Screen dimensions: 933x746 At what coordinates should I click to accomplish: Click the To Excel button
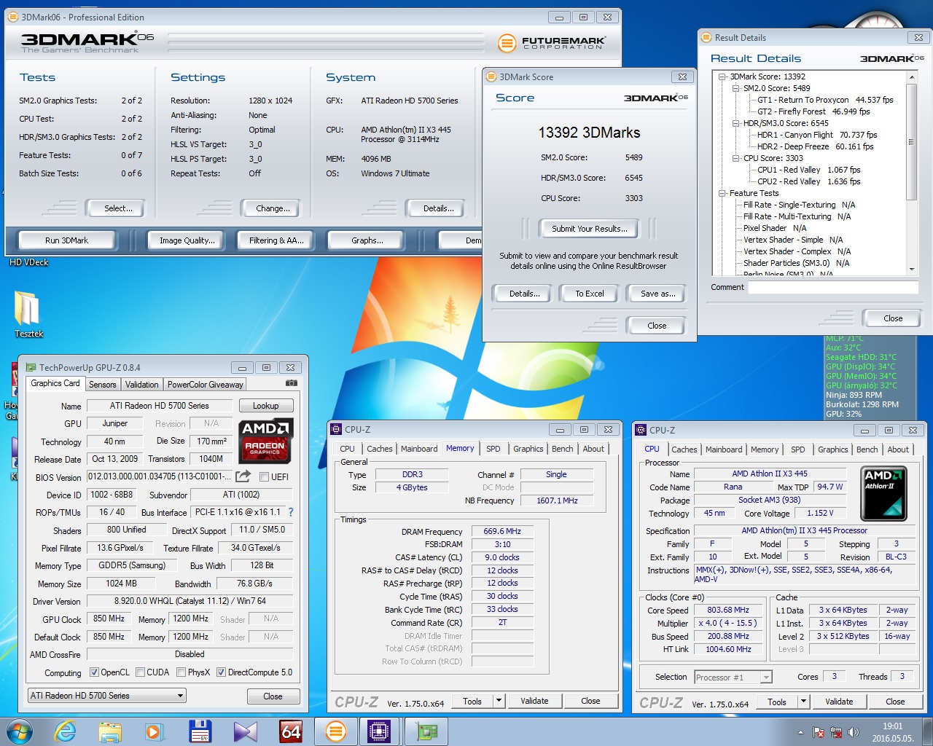[590, 294]
